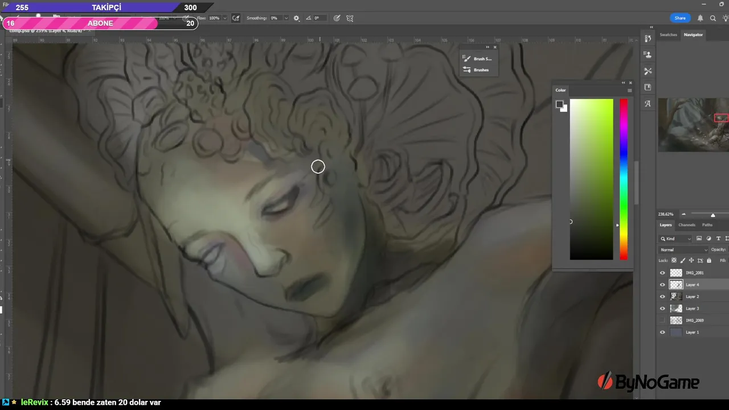Click Navigator zoom 238.62% field
This screenshot has width=729, height=410.
[x=666, y=215]
